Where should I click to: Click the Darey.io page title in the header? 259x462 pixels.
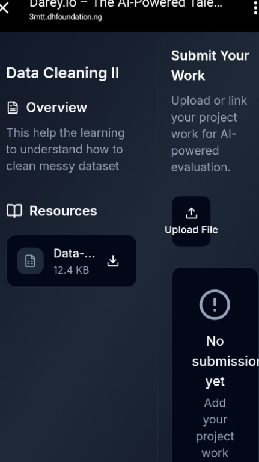pos(126,4)
